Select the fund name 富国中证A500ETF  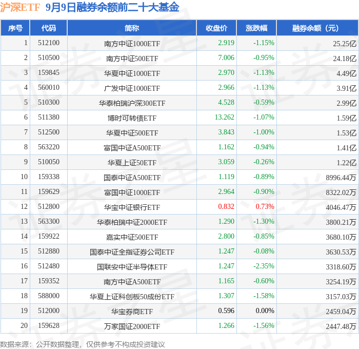click(132, 148)
